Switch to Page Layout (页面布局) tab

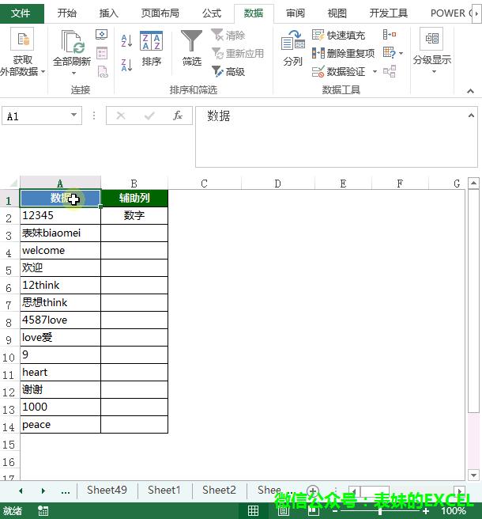(x=160, y=13)
